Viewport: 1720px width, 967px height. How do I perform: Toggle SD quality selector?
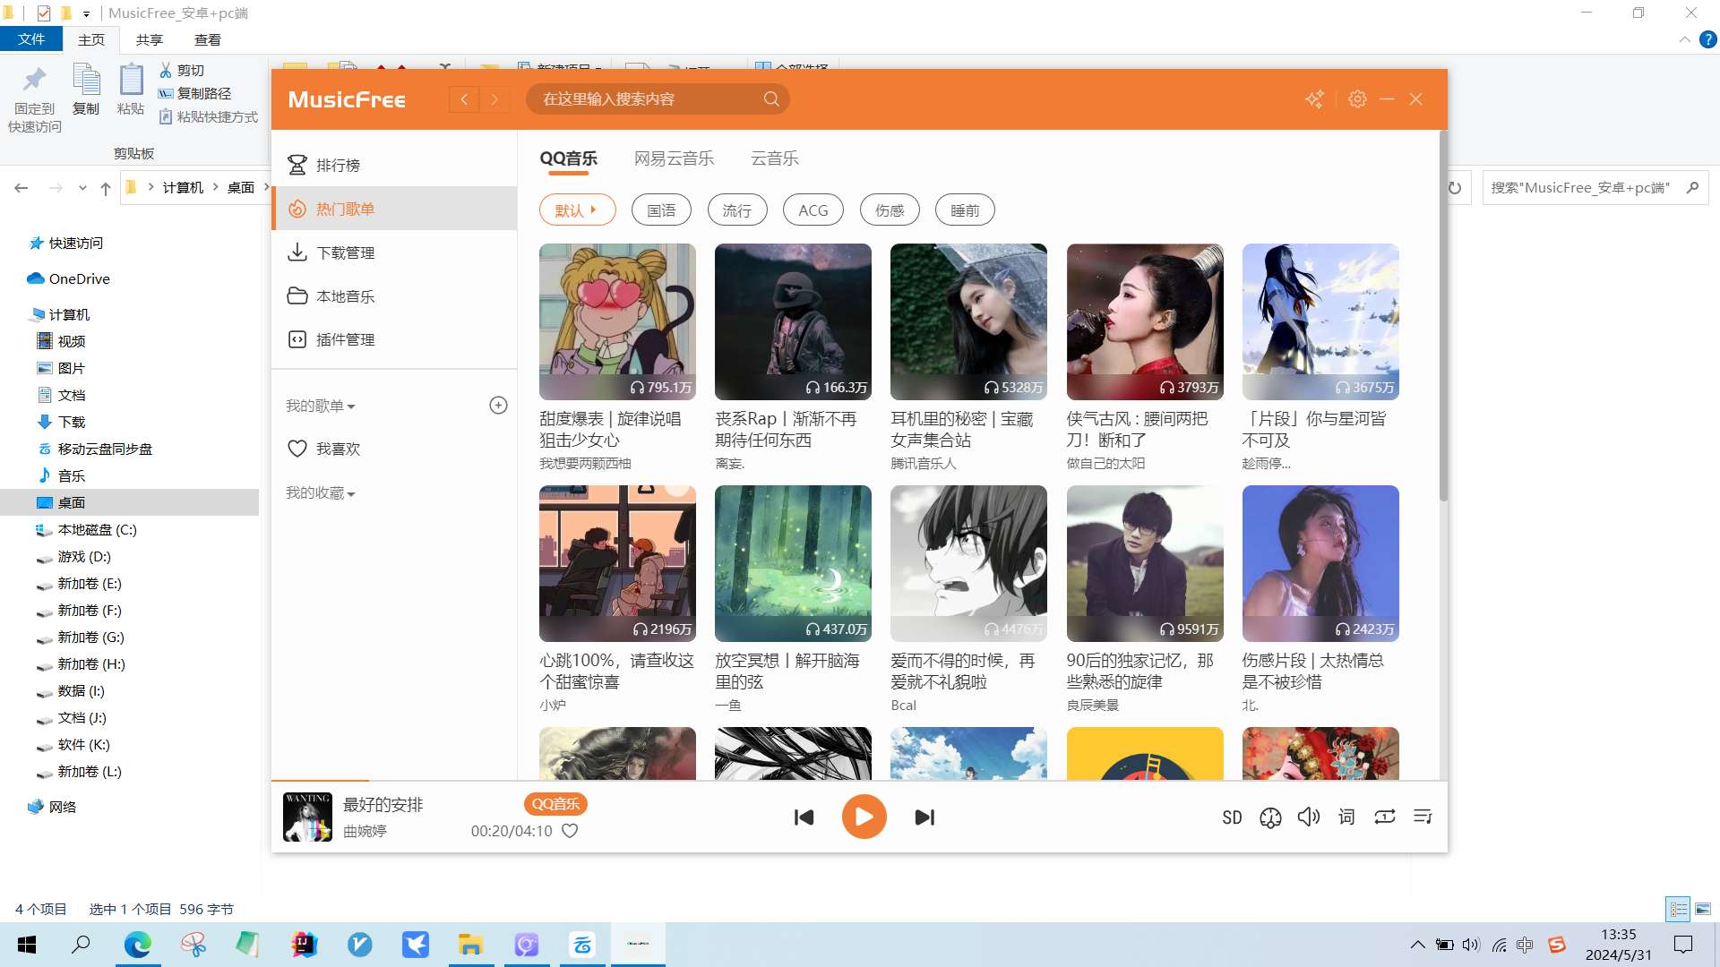[1232, 817]
